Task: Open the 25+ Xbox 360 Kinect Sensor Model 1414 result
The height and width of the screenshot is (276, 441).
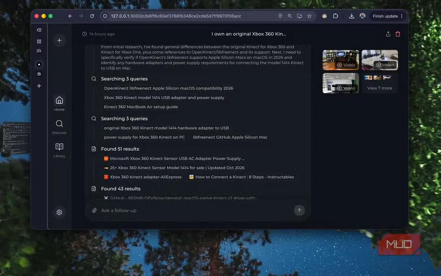Action: coord(175,168)
